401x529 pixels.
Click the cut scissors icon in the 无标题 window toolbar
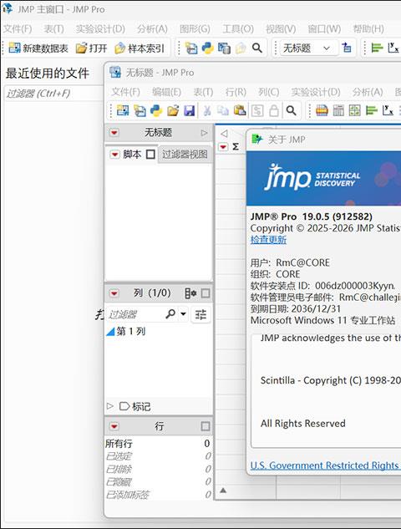click(207, 110)
